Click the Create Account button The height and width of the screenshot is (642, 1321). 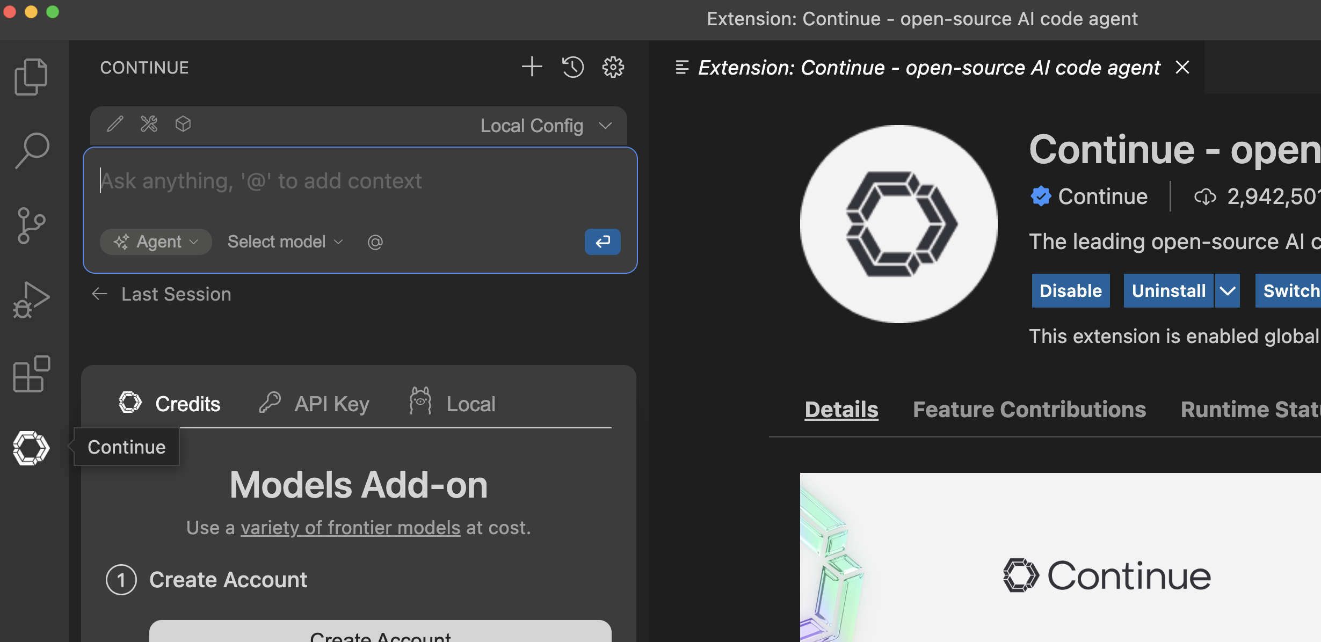tap(380, 631)
